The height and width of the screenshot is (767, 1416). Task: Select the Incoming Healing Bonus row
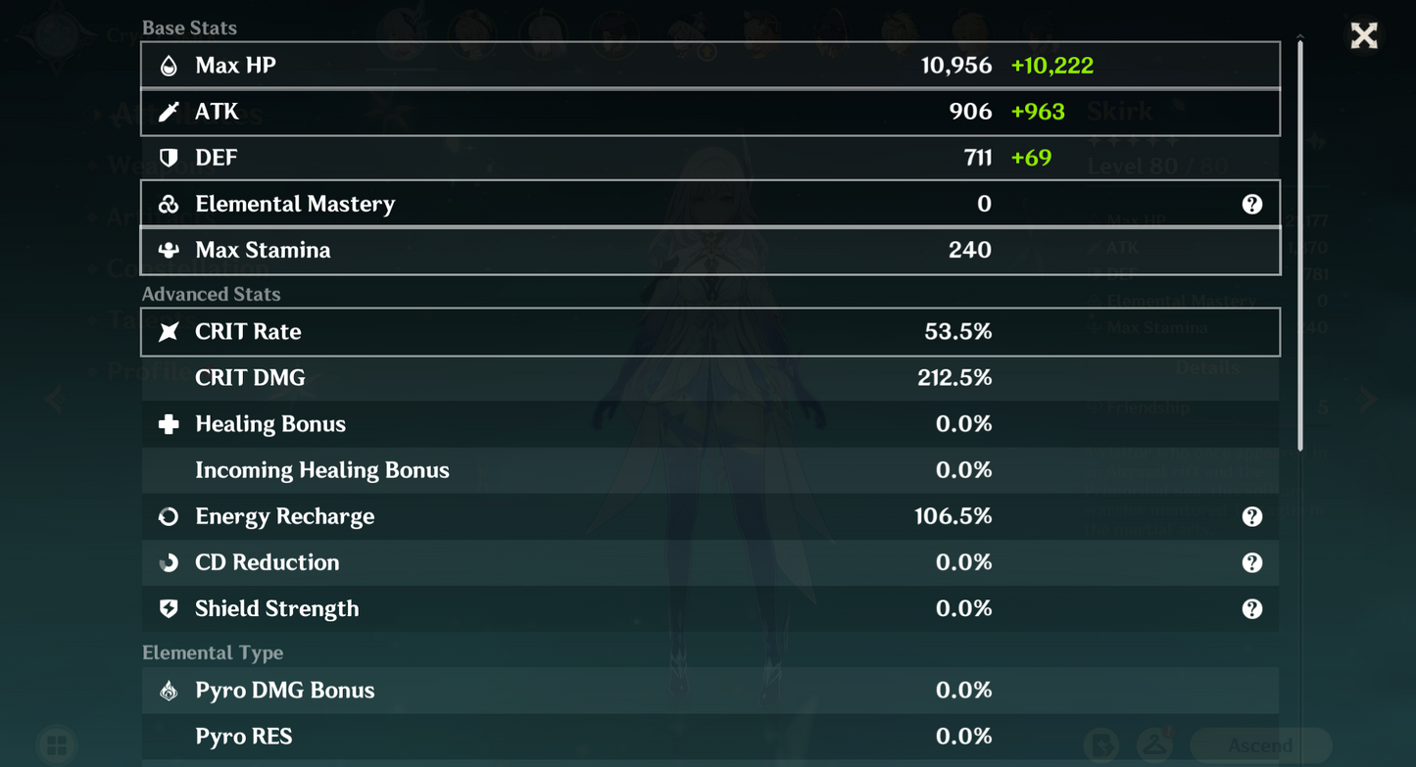[x=710, y=470]
